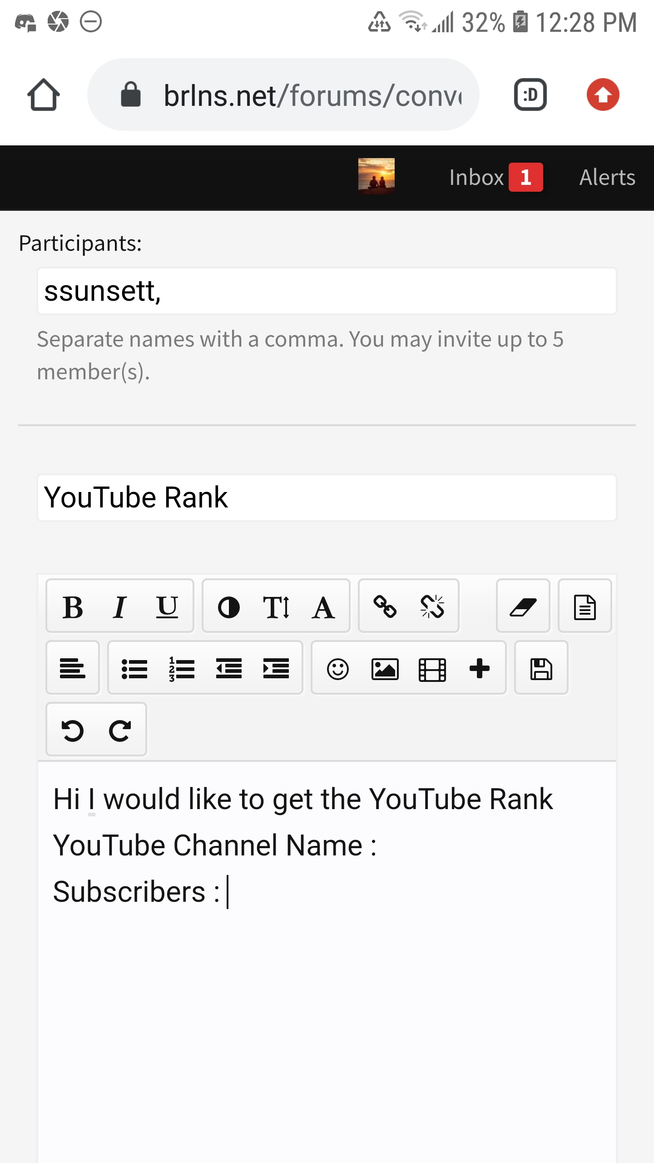Insert media with the film icon
The height and width of the screenshot is (1163, 654).
tap(432, 669)
